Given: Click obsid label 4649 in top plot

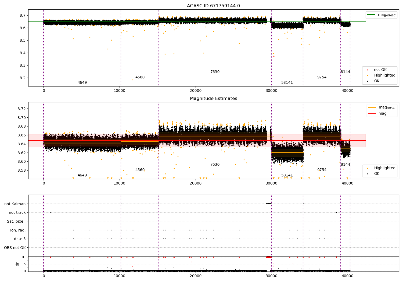Looking at the screenshot, I should [82, 83].
